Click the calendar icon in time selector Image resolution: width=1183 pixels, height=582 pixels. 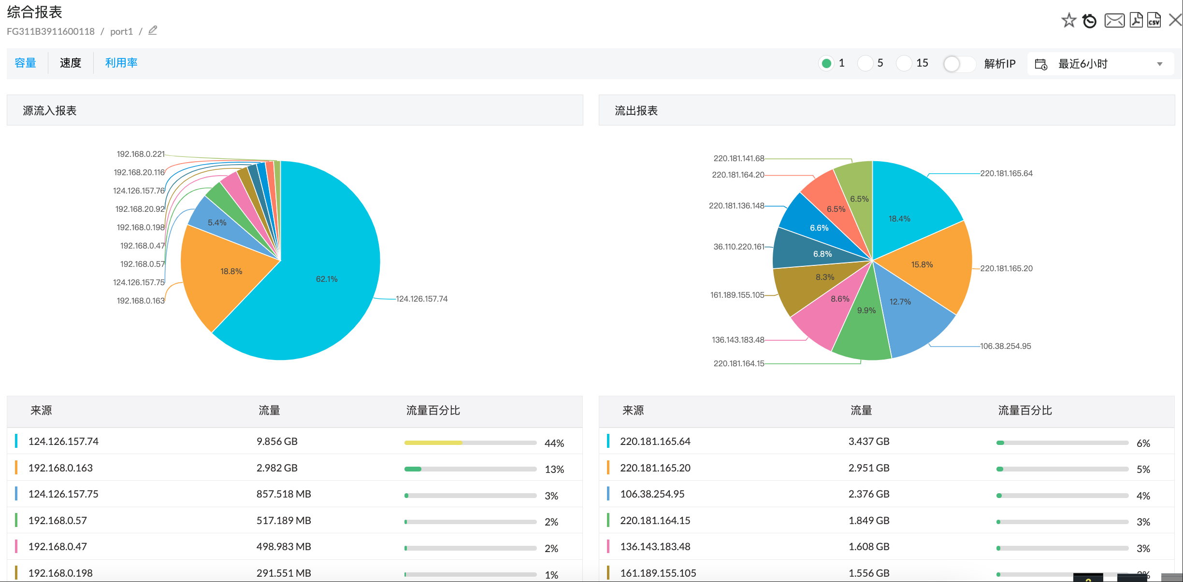coord(1040,64)
